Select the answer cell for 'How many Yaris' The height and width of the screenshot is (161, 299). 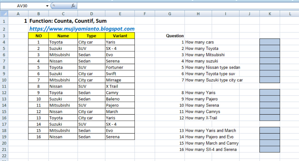pyautogui.click(x=270, y=93)
